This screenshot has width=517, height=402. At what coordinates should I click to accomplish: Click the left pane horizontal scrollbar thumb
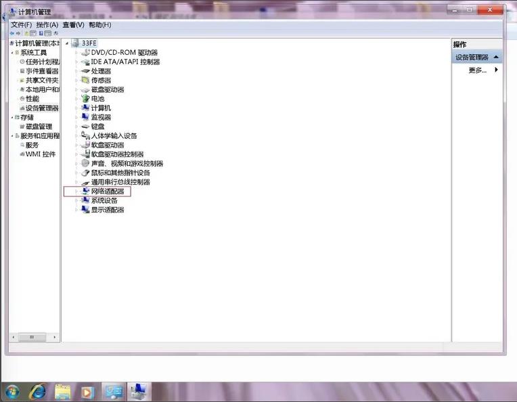pos(32,337)
